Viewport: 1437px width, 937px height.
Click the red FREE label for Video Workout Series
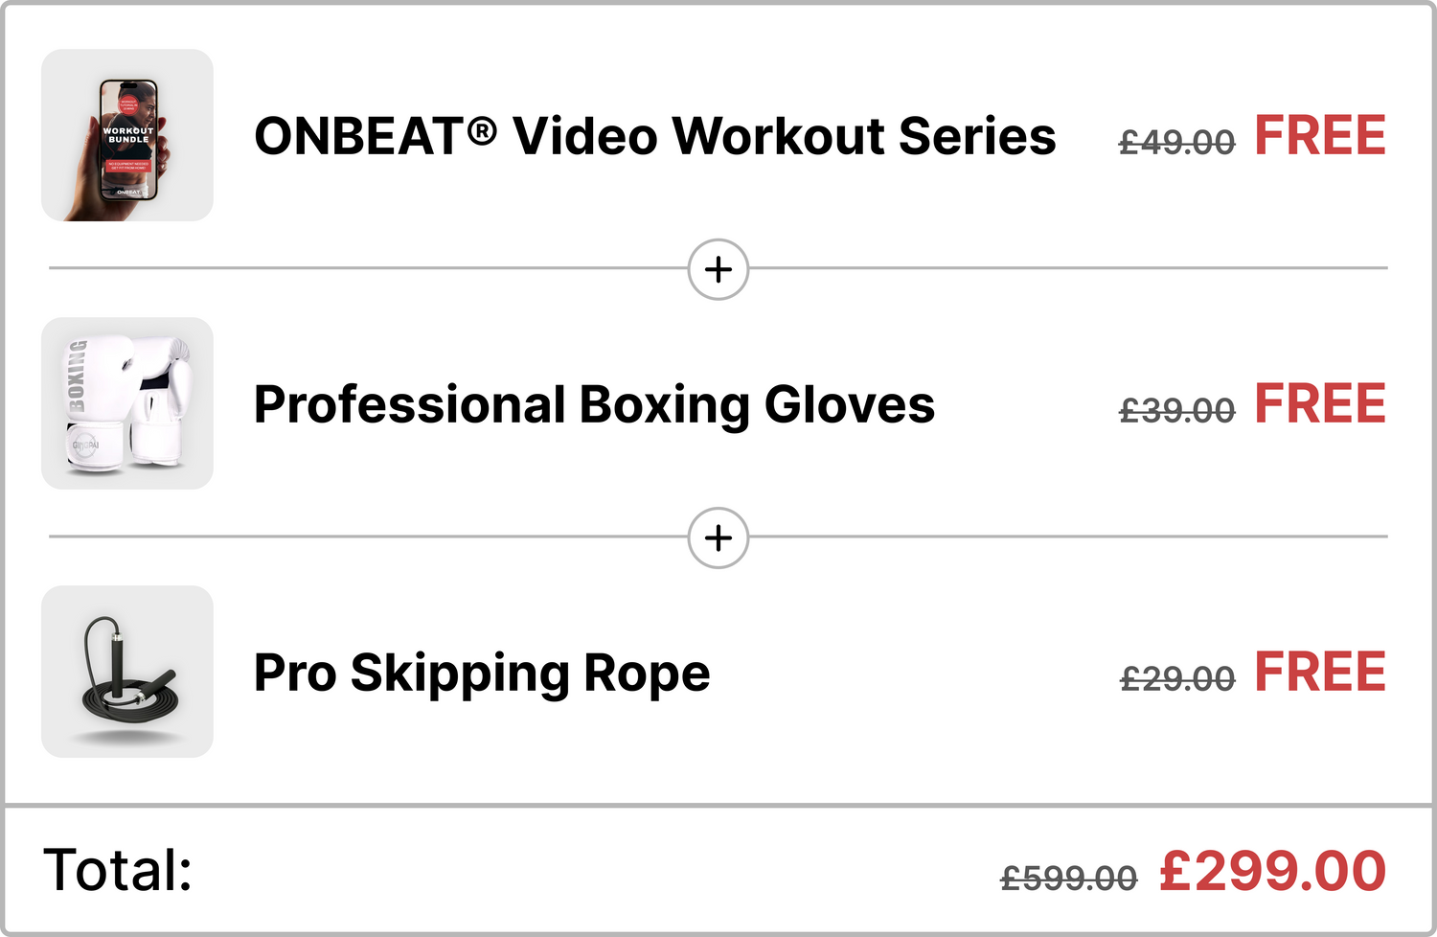[1320, 135]
